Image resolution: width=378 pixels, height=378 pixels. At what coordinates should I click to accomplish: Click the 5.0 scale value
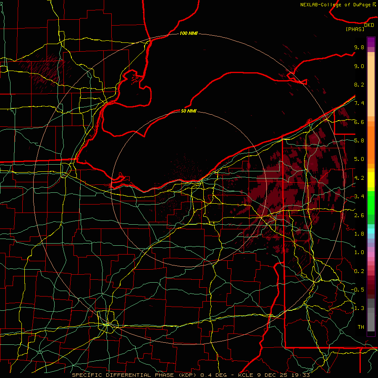[x=359, y=159]
